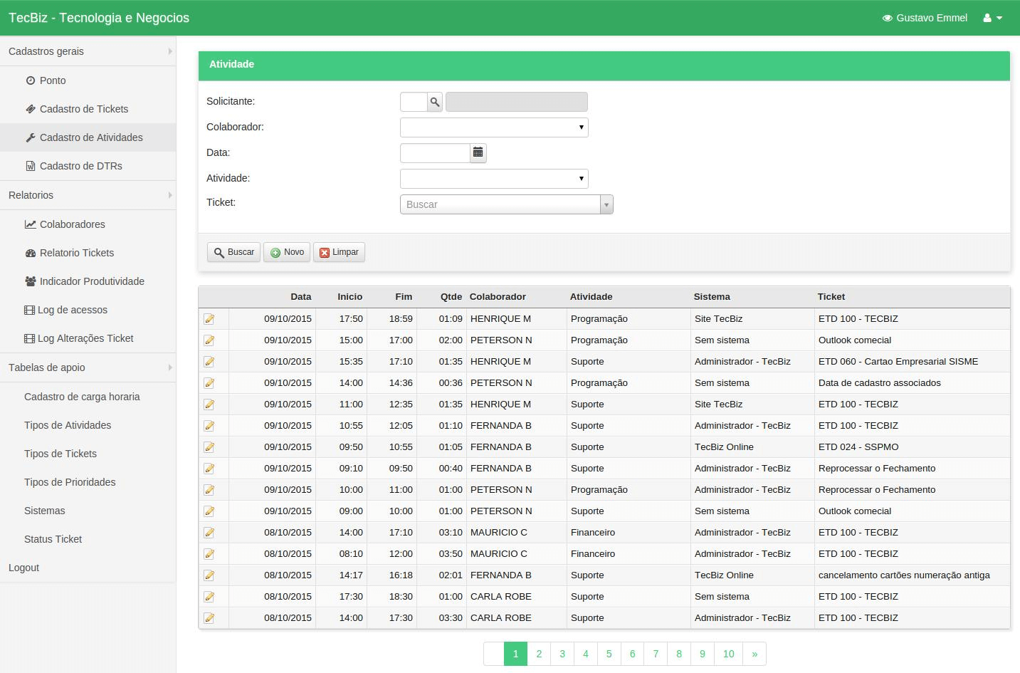Image resolution: width=1020 pixels, height=673 pixels.
Task: Click the next pages » button
Action: coord(755,654)
